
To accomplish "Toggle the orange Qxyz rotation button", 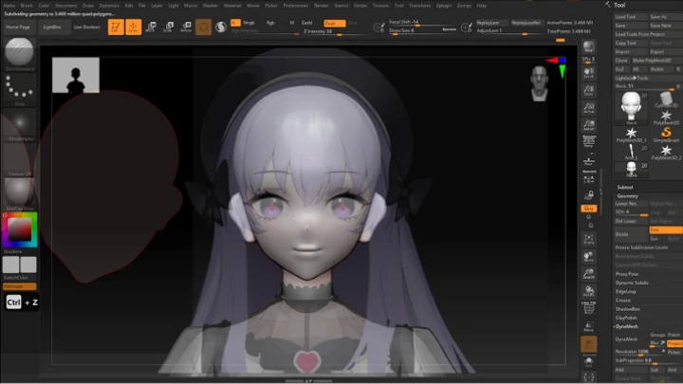I will point(588,209).
